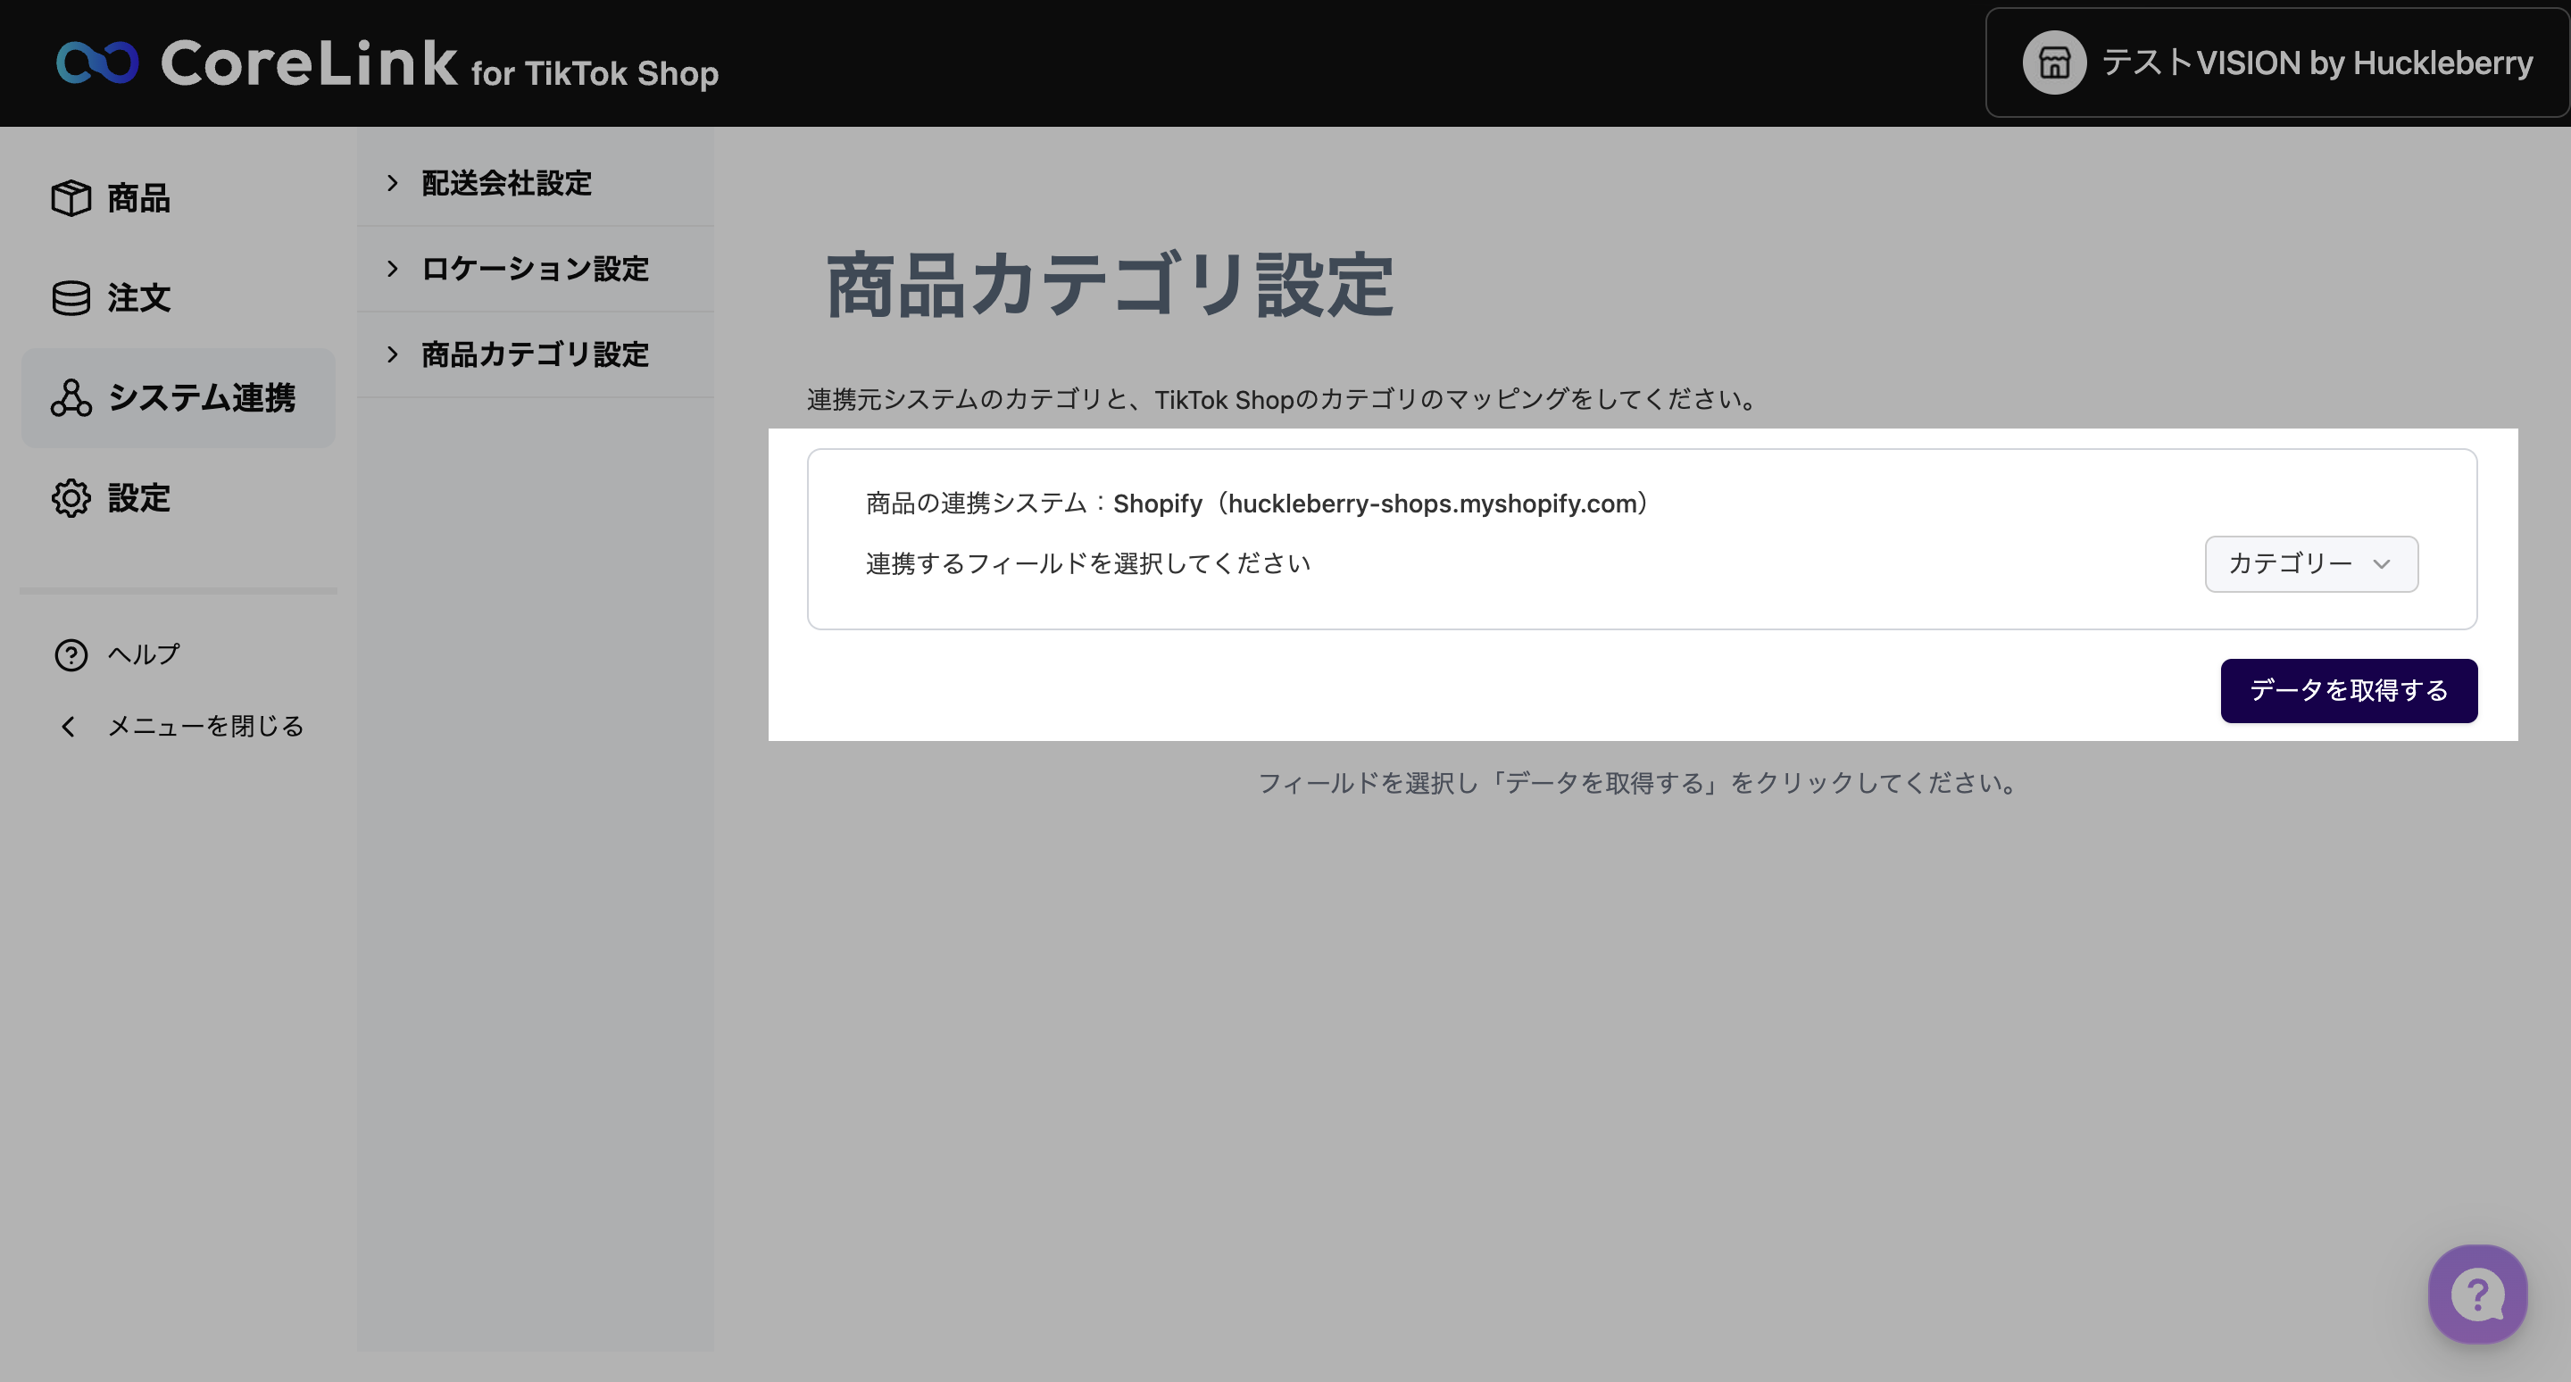Viewport: 2571px width, 1382px height.
Task: Open the purple help chat bubble
Action: click(2476, 1294)
